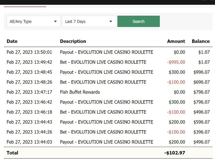215x159 pixels.
Task: Click the Description column header
Action: (x=73, y=41)
